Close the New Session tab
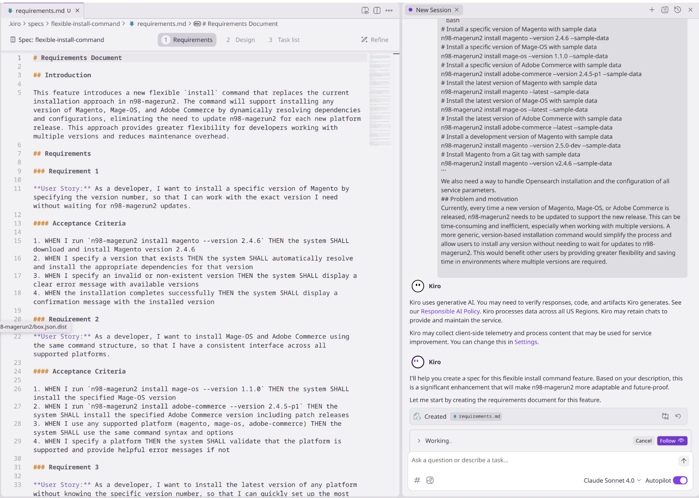The width and height of the screenshot is (699, 498). pyautogui.click(x=457, y=10)
